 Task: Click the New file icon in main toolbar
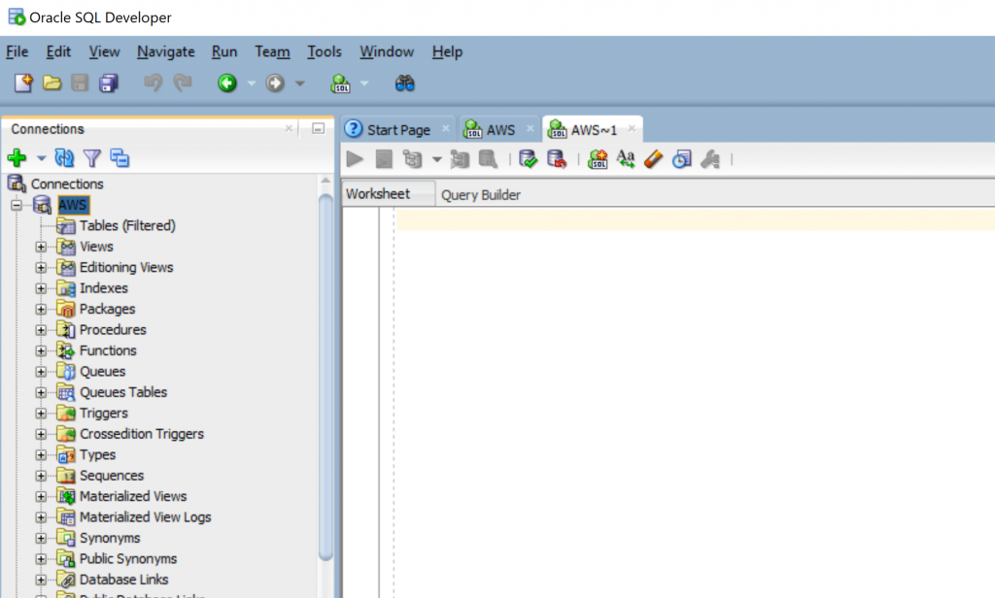point(23,83)
